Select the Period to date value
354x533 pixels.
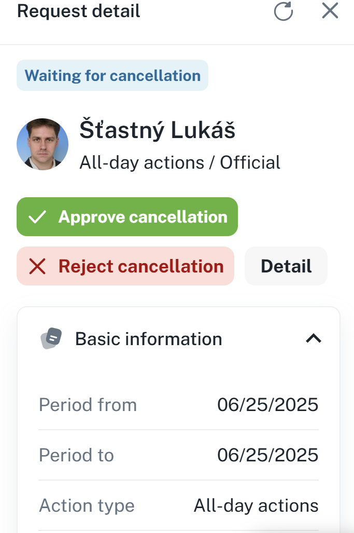click(x=267, y=455)
